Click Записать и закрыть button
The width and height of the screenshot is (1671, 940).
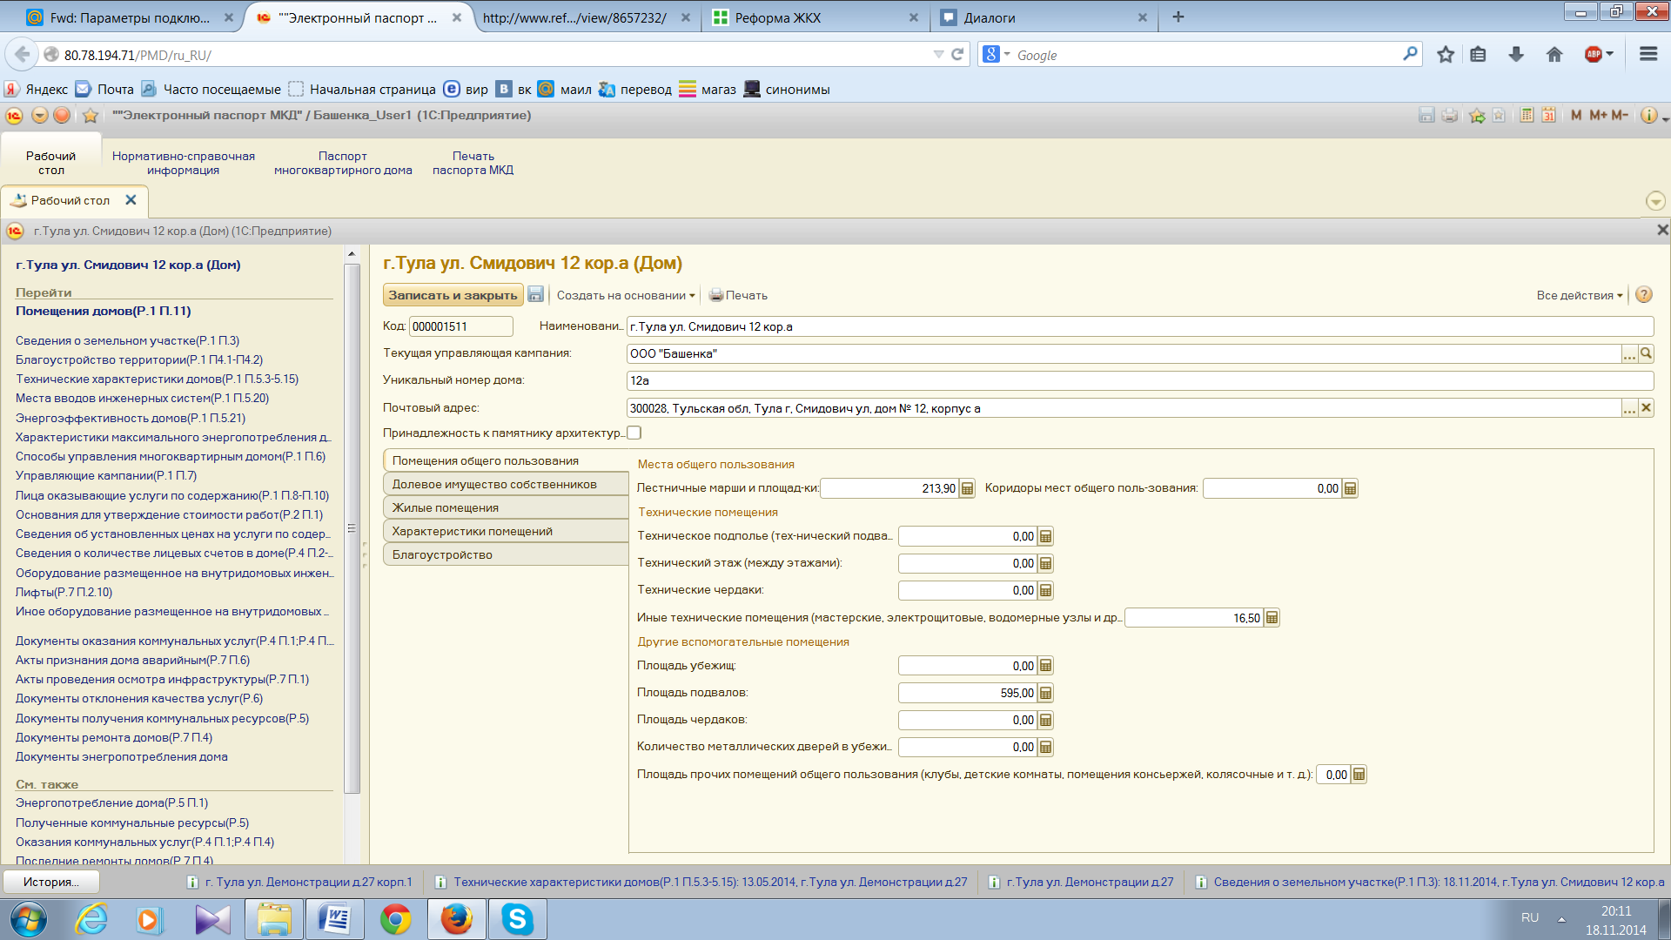pos(453,295)
